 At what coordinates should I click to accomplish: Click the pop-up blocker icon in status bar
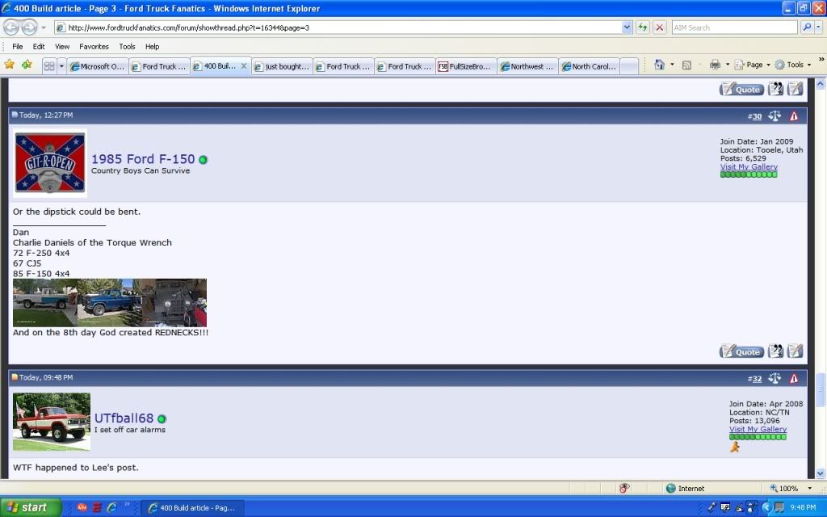tap(624, 488)
